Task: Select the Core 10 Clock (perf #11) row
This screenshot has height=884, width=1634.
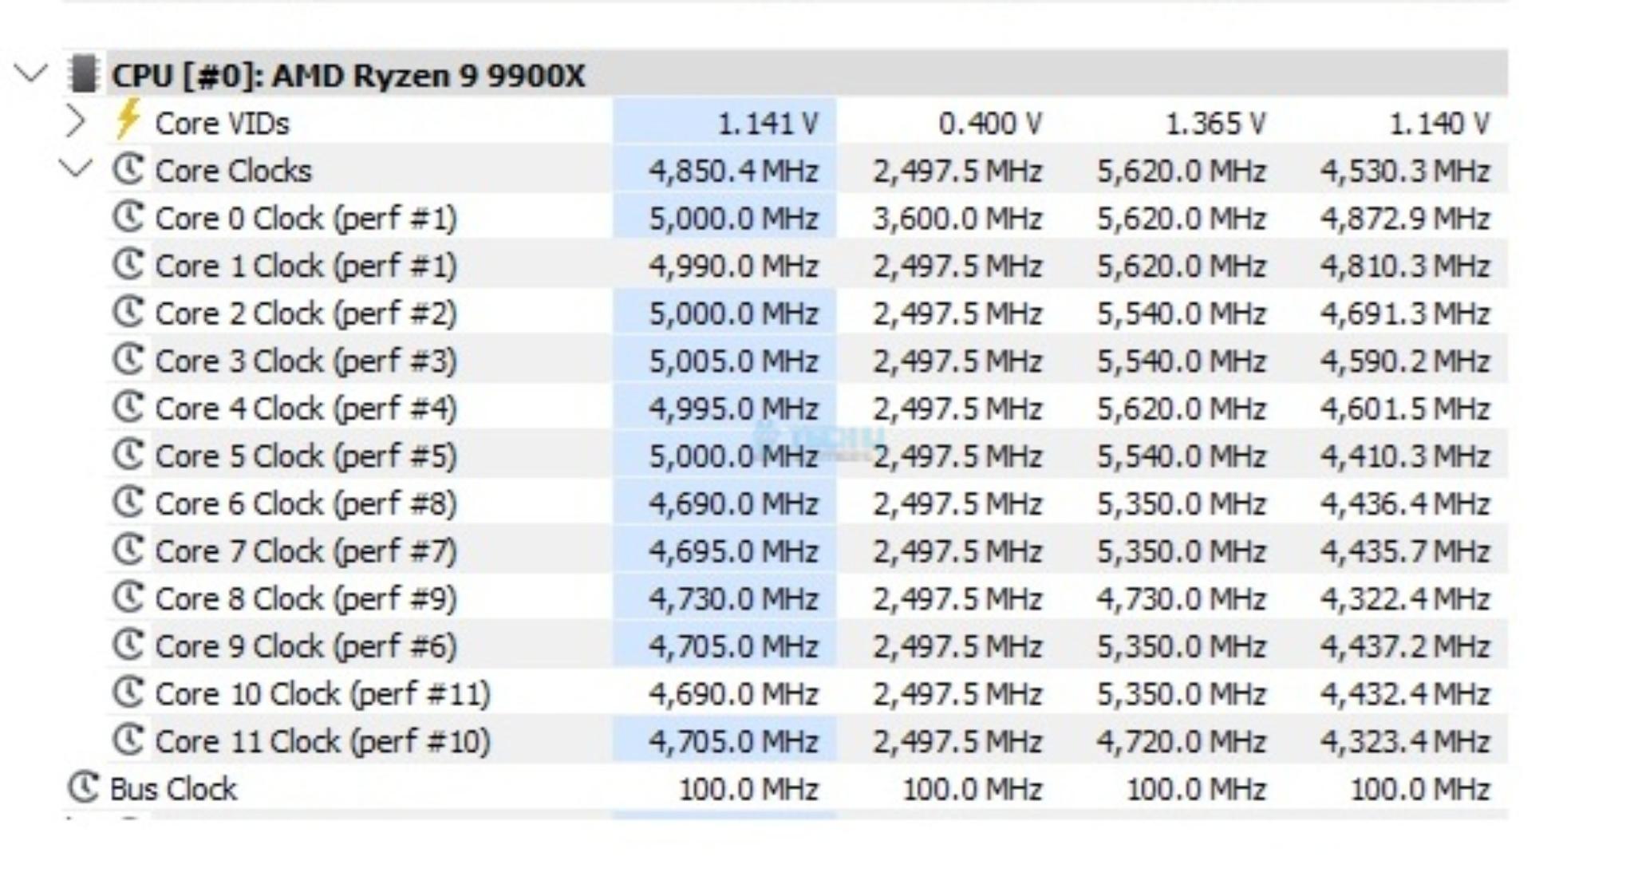Action: (x=322, y=694)
